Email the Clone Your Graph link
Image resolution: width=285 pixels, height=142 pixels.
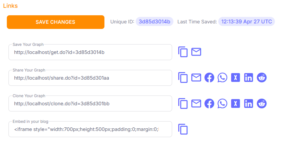tap(196, 103)
